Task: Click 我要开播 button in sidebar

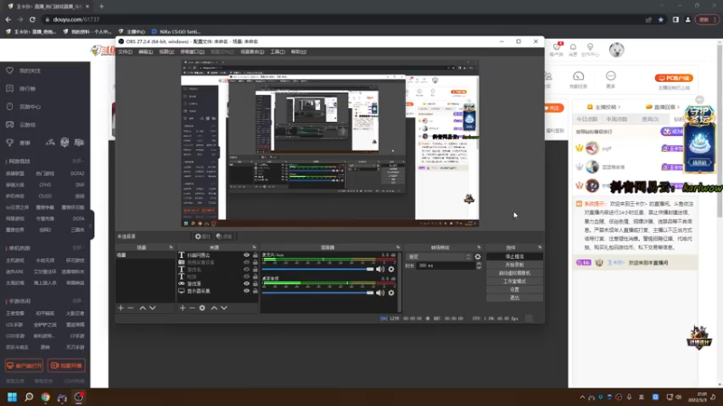Action: tap(66, 365)
